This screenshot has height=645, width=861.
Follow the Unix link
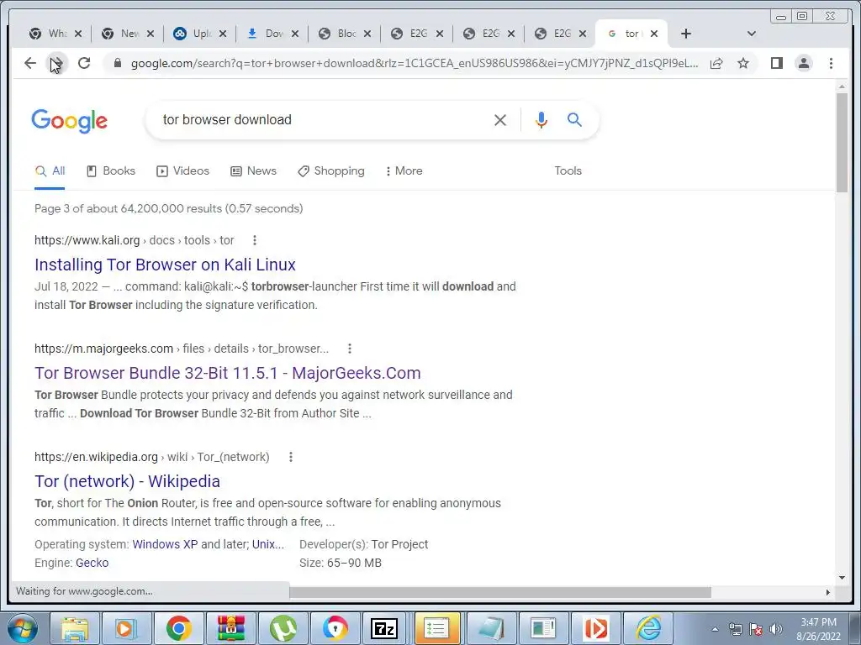(x=268, y=544)
